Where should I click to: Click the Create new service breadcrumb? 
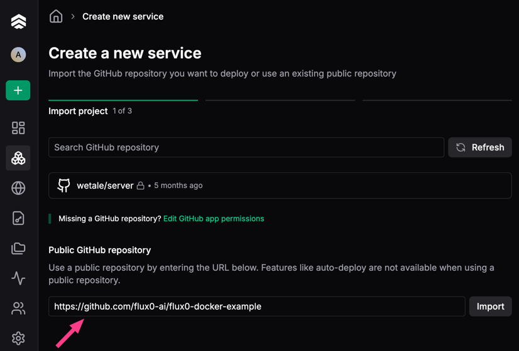click(x=123, y=16)
